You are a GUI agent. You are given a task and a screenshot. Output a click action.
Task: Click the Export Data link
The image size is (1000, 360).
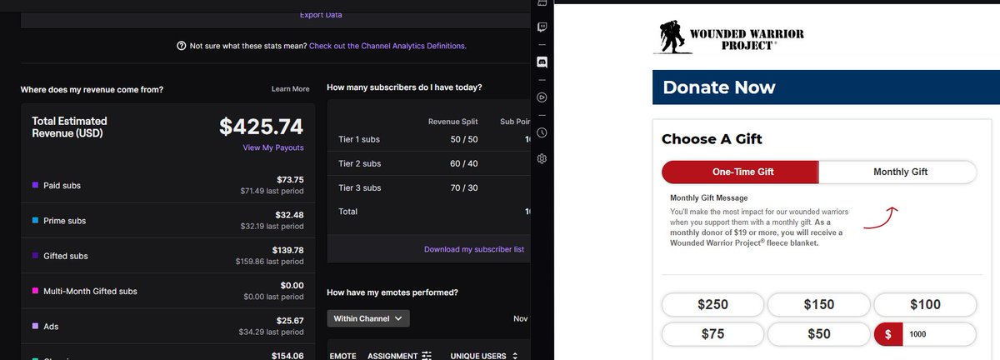(x=321, y=15)
